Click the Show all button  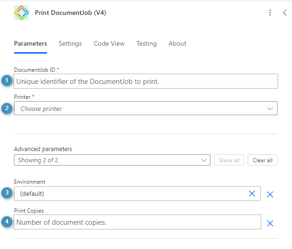click(x=229, y=160)
